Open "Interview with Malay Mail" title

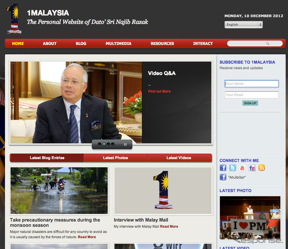coord(141,220)
